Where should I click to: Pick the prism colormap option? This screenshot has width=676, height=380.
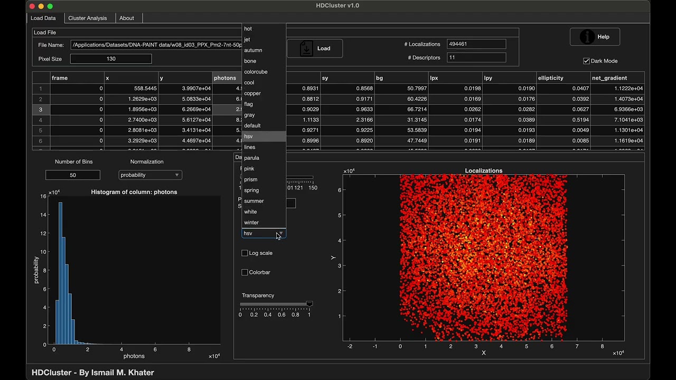tap(264, 179)
